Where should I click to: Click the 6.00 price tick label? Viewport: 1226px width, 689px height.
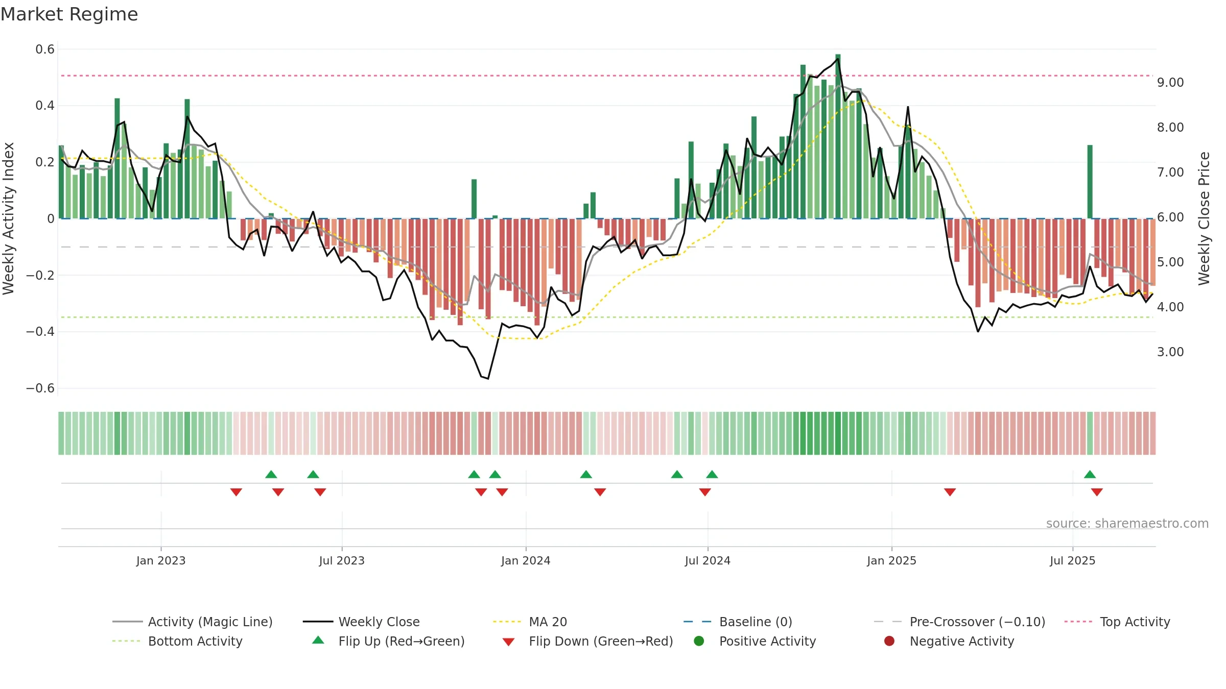click(1170, 217)
